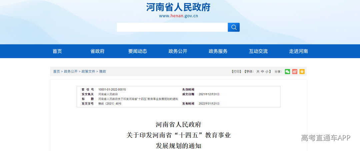Visit 互动交流 section
Viewport: 360px width, 151px height.
(258, 51)
